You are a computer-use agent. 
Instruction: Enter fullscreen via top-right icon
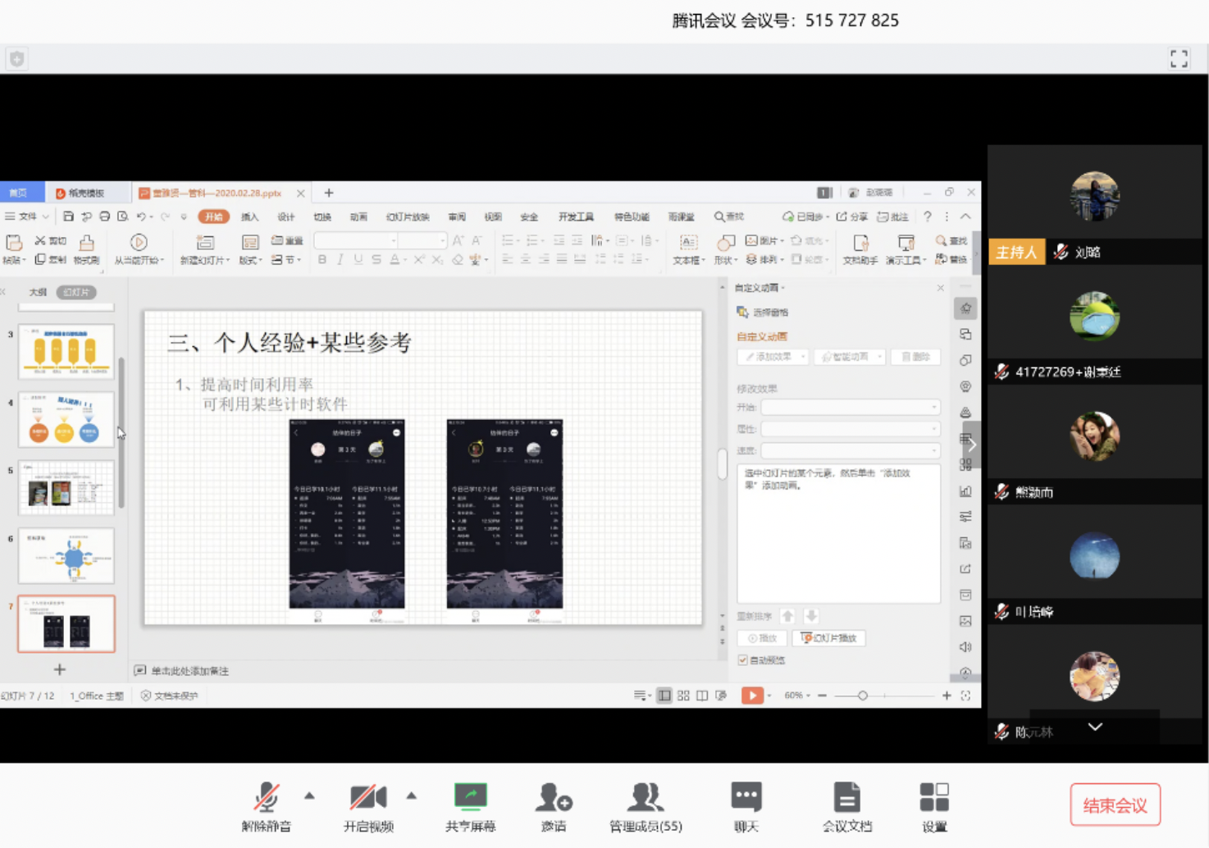point(1179,58)
